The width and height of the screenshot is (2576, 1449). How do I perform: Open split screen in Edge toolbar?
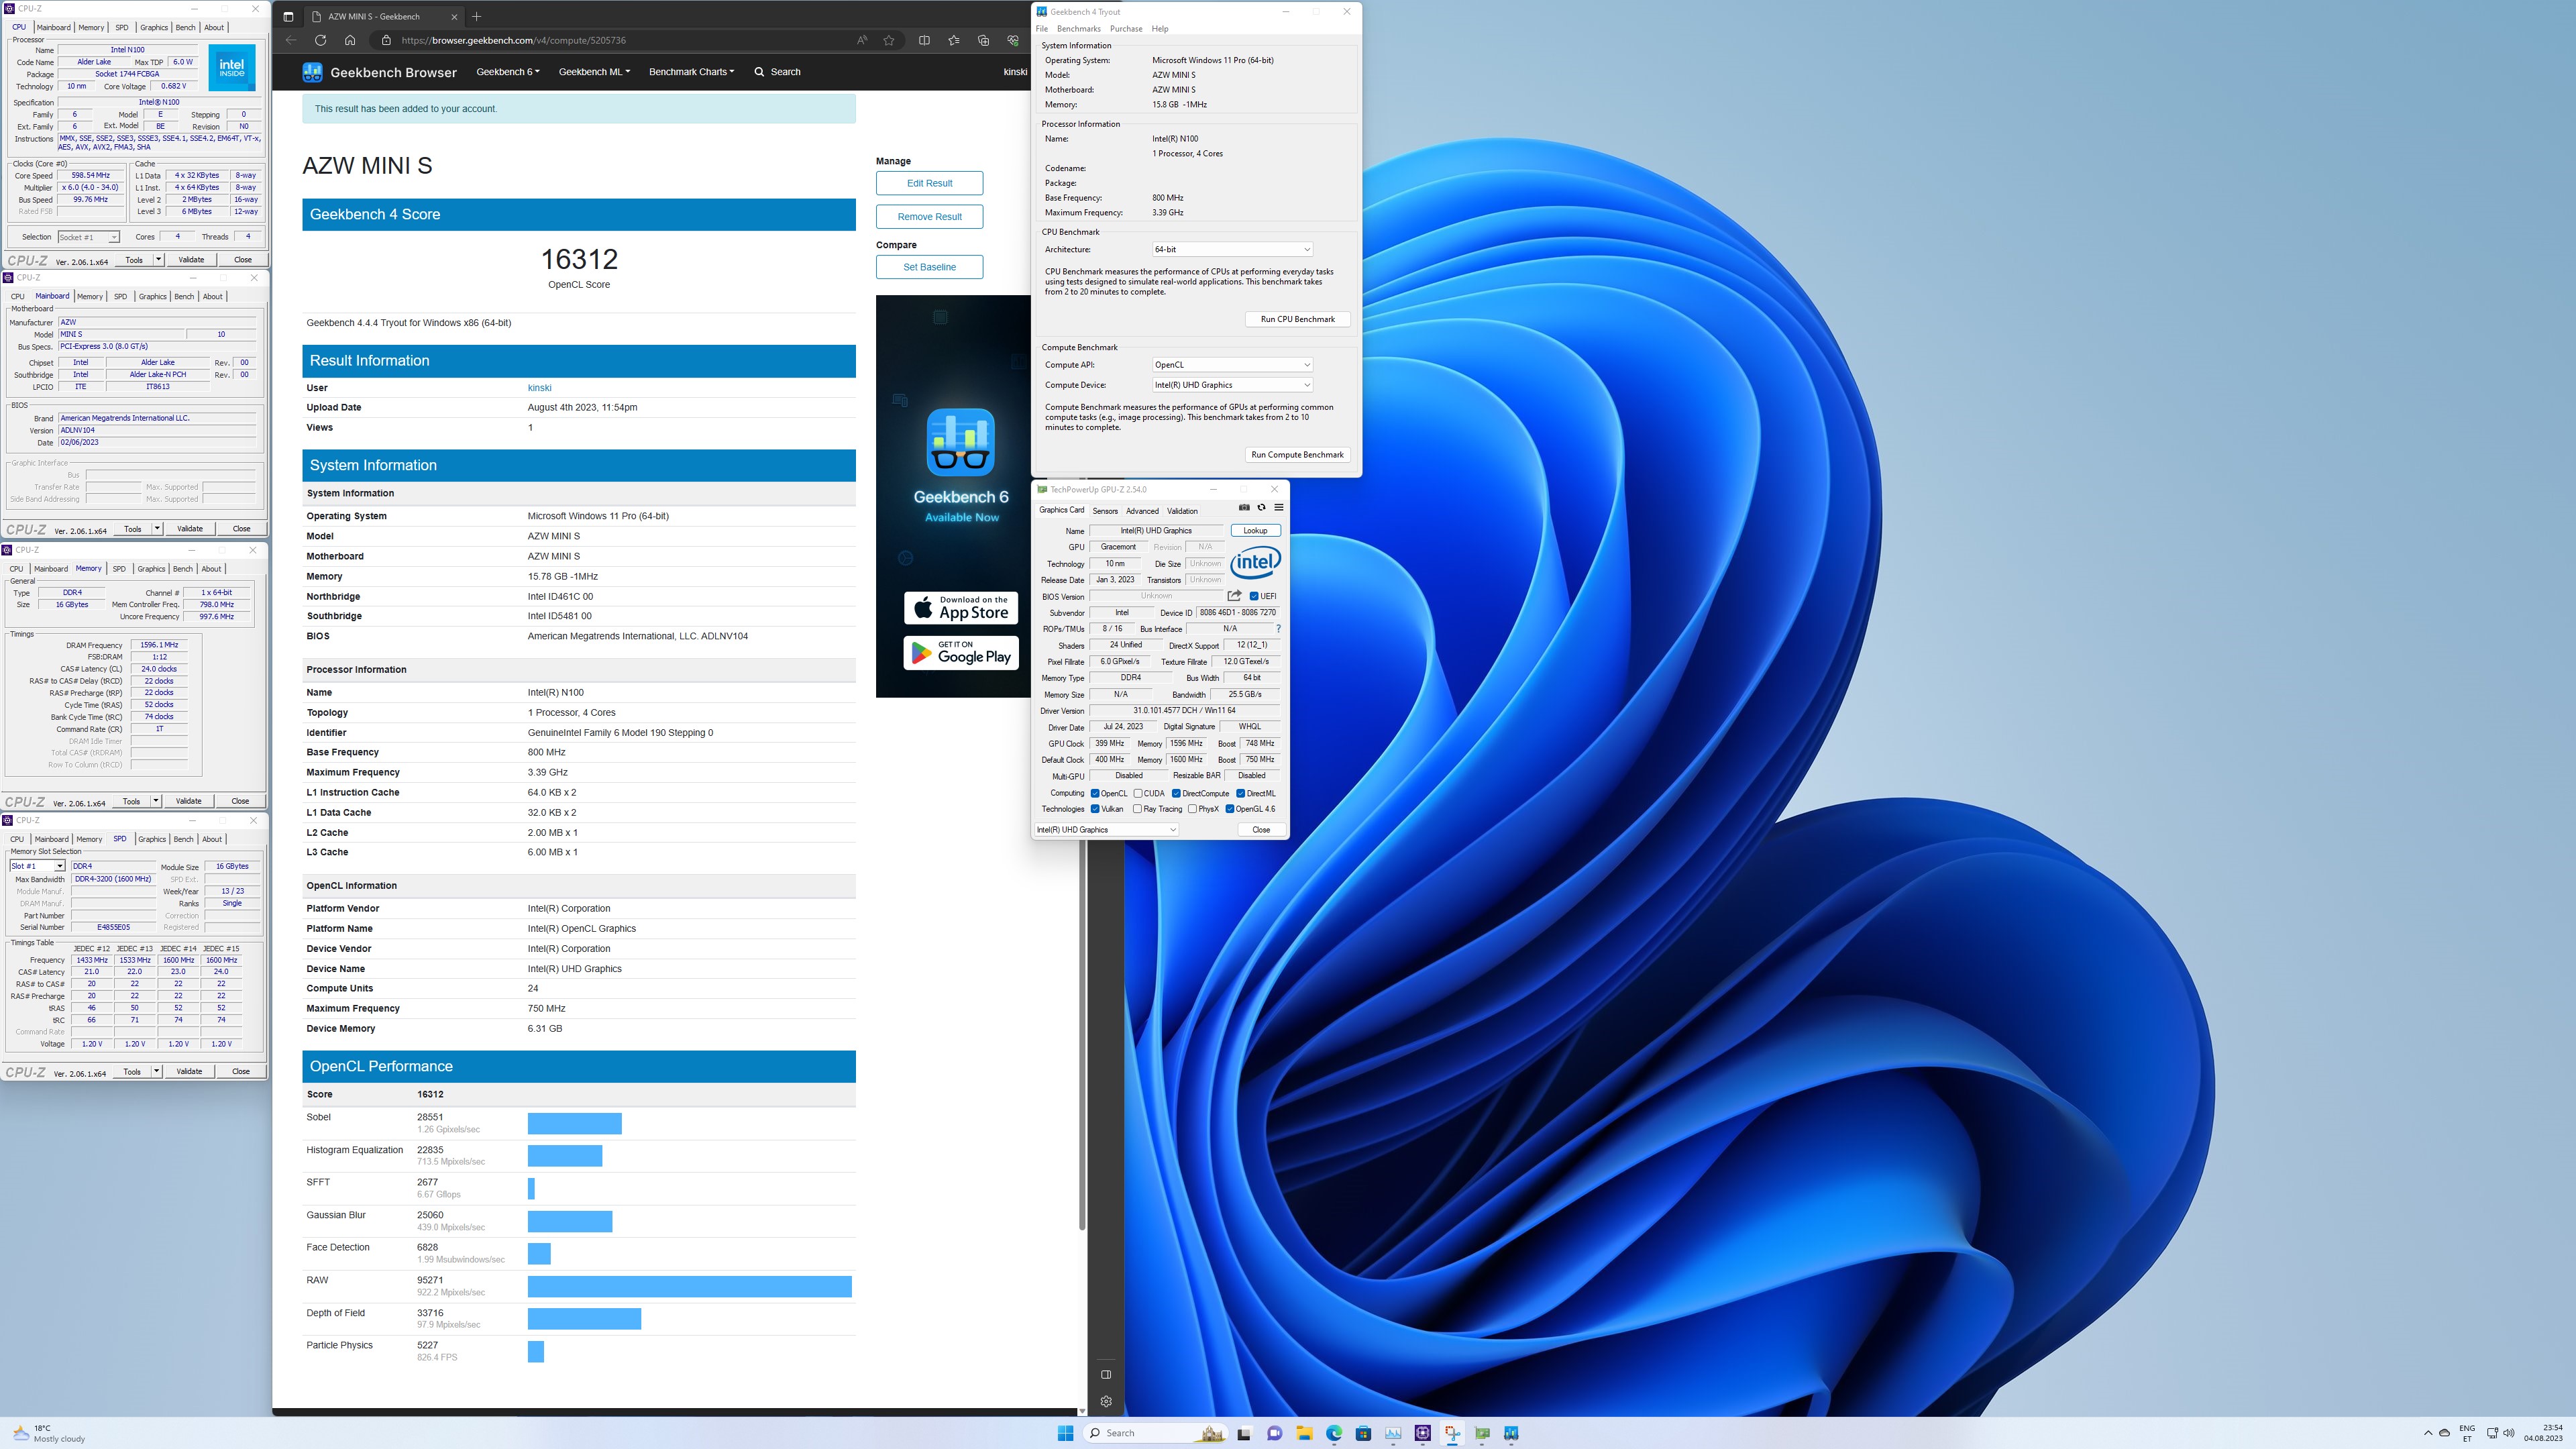(924, 40)
